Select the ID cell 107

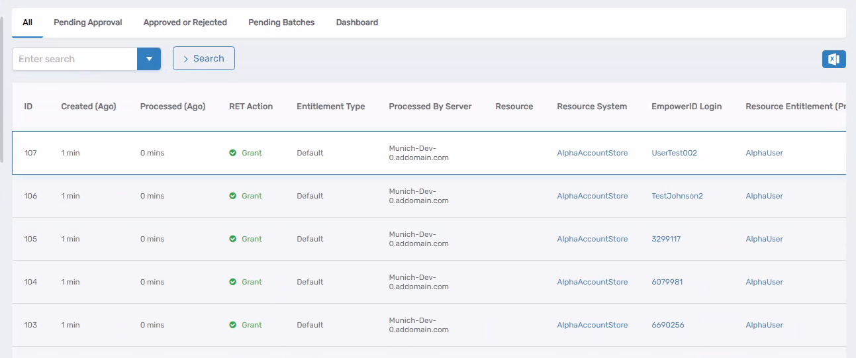tap(30, 153)
